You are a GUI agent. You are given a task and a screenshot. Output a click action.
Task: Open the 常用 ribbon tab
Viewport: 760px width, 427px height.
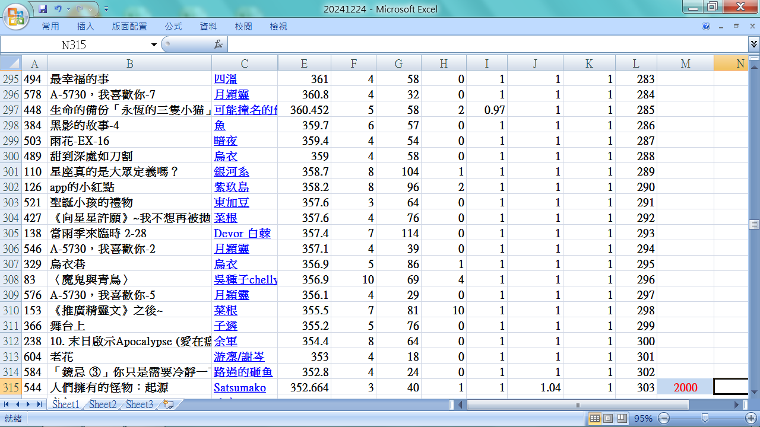(x=50, y=27)
